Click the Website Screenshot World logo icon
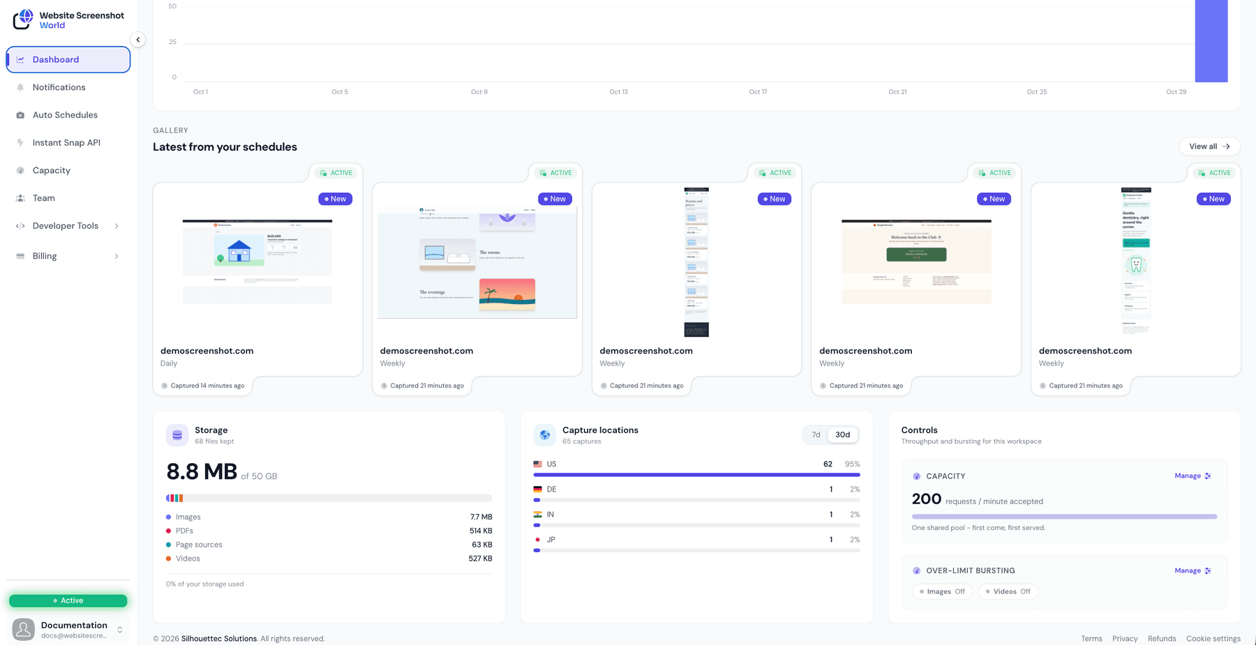 coord(23,19)
